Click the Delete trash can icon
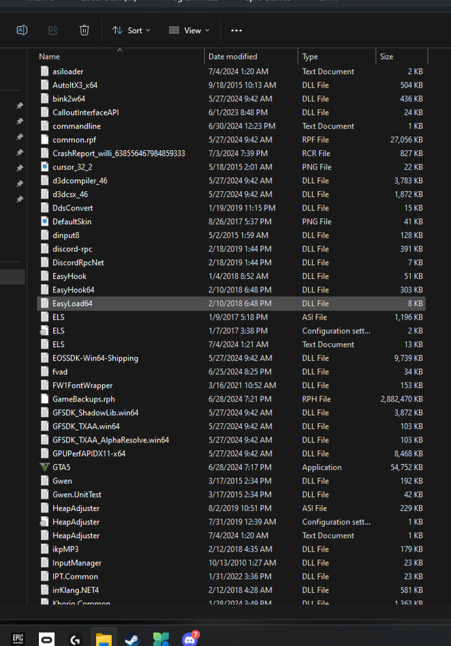Viewport: 451px width, 646px height. tap(84, 30)
